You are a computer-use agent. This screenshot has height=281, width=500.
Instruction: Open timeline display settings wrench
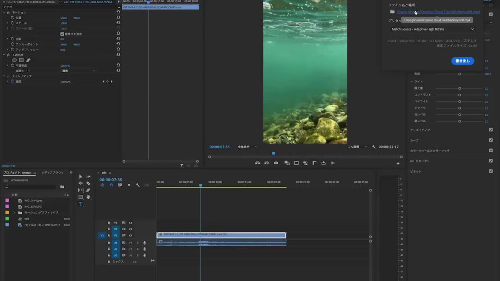coord(138,185)
